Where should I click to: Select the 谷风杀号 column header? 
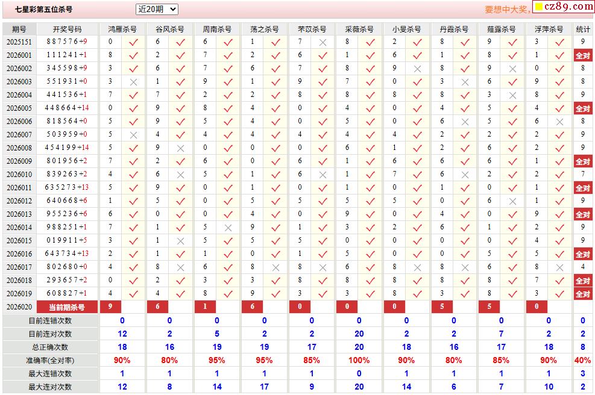(169, 29)
